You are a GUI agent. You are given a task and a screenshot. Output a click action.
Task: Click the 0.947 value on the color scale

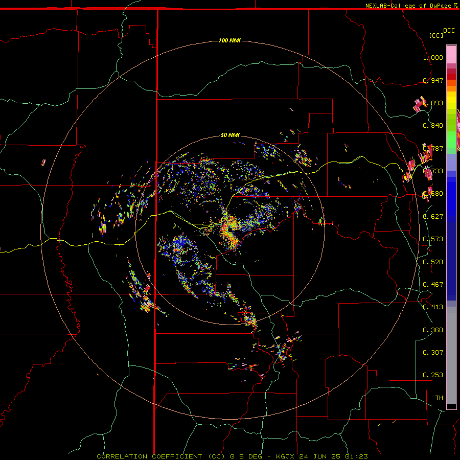coord(433,80)
